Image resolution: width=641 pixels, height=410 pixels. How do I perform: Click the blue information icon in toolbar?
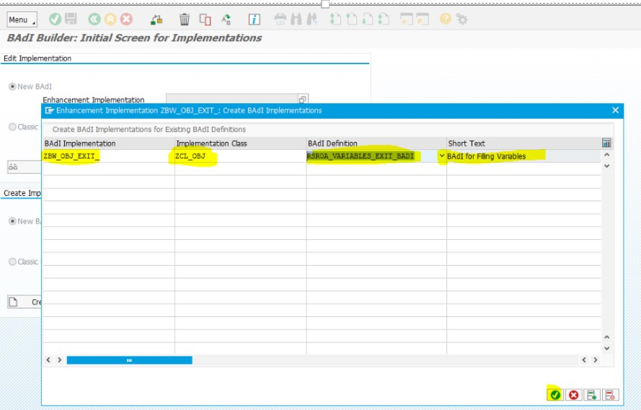coord(255,19)
